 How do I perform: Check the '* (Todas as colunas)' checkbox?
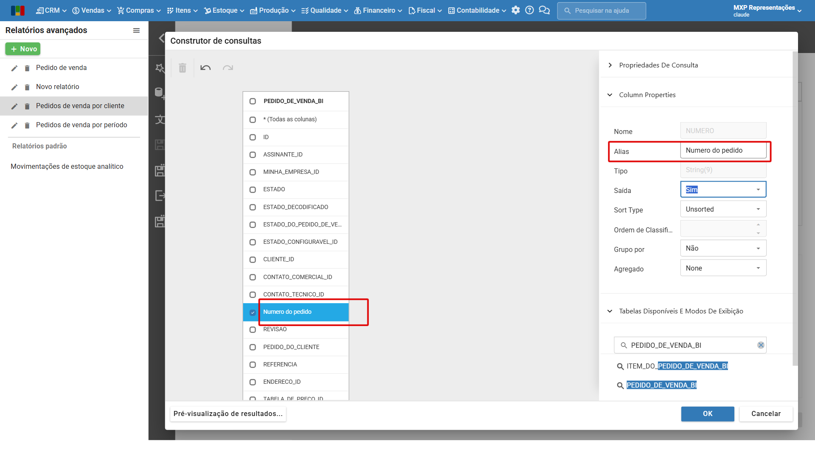253,120
